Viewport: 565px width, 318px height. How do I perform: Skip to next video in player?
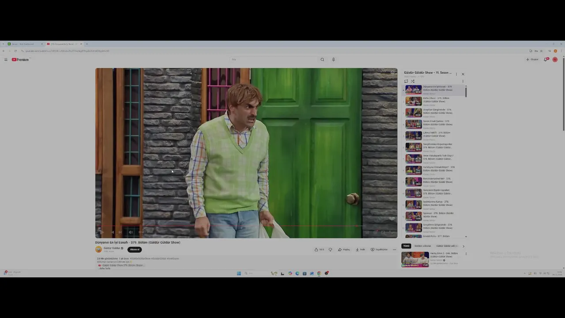coord(120,232)
